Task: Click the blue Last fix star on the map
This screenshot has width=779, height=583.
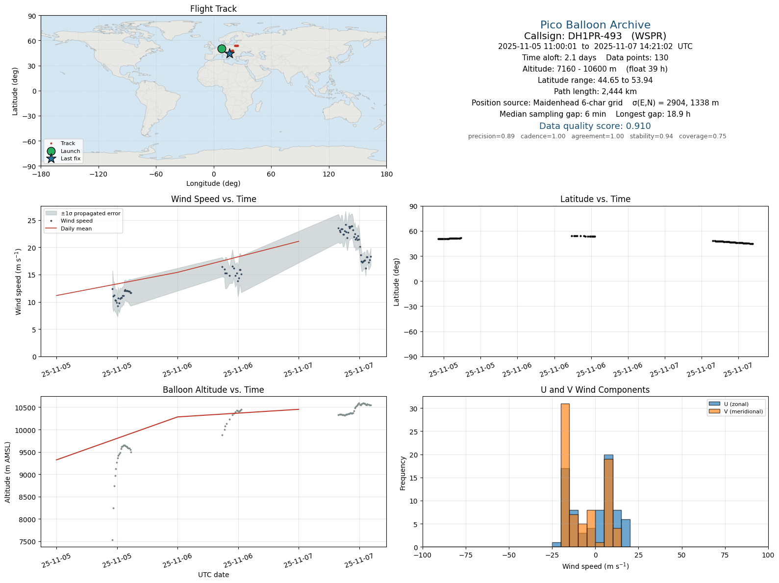Action: point(229,53)
